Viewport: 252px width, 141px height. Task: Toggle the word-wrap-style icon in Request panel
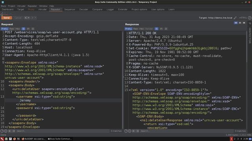coord(23,29)
